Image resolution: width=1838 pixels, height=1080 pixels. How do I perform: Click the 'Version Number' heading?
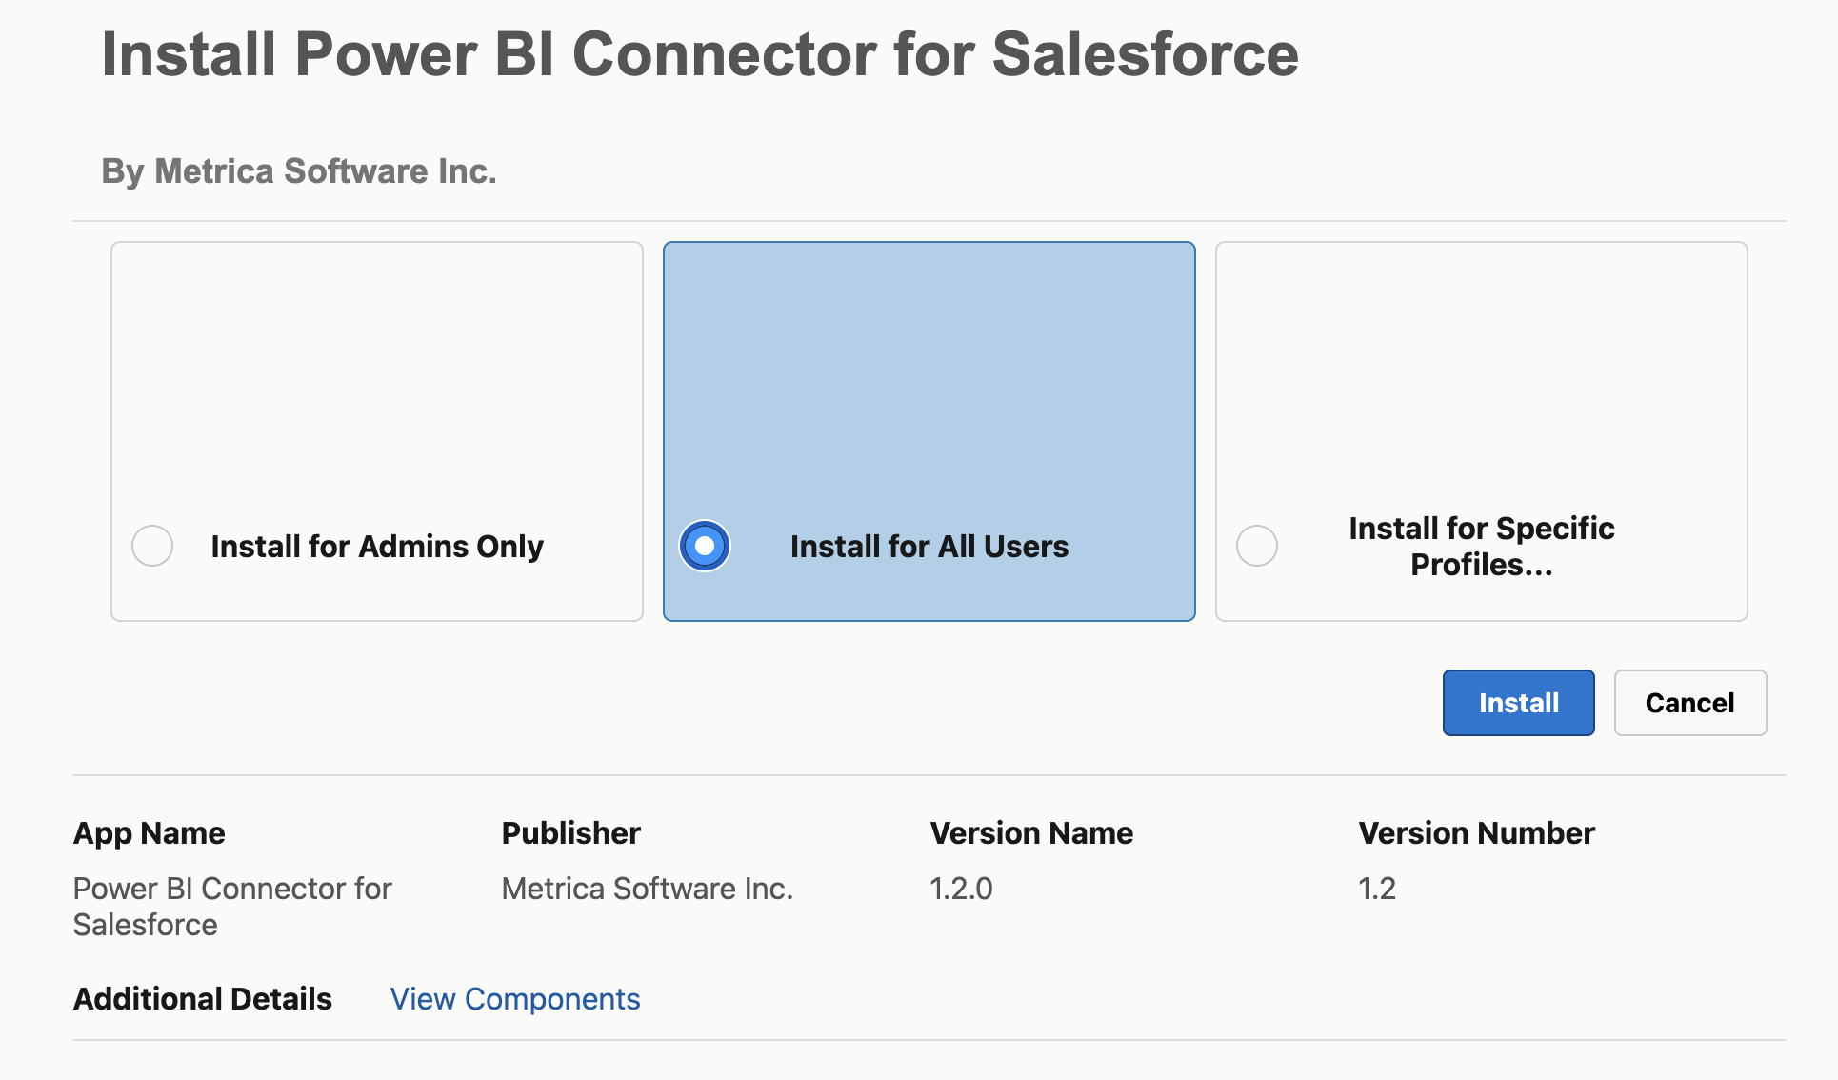[x=1477, y=833]
